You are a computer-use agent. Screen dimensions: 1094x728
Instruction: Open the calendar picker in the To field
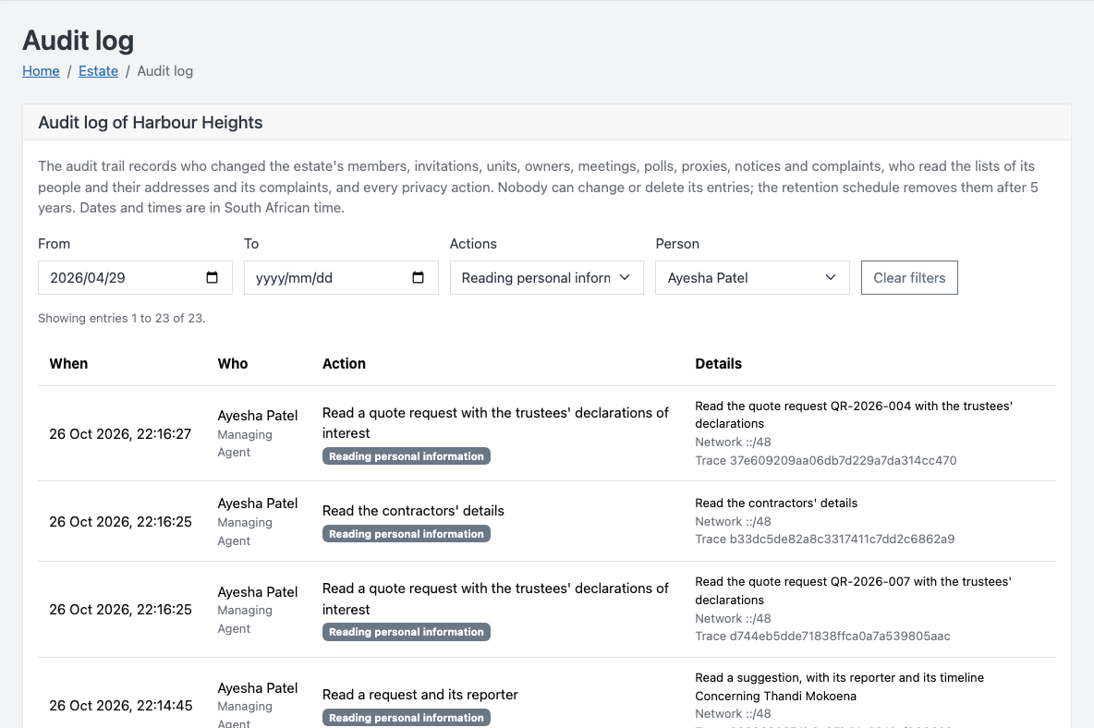click(x=418, y=277)
